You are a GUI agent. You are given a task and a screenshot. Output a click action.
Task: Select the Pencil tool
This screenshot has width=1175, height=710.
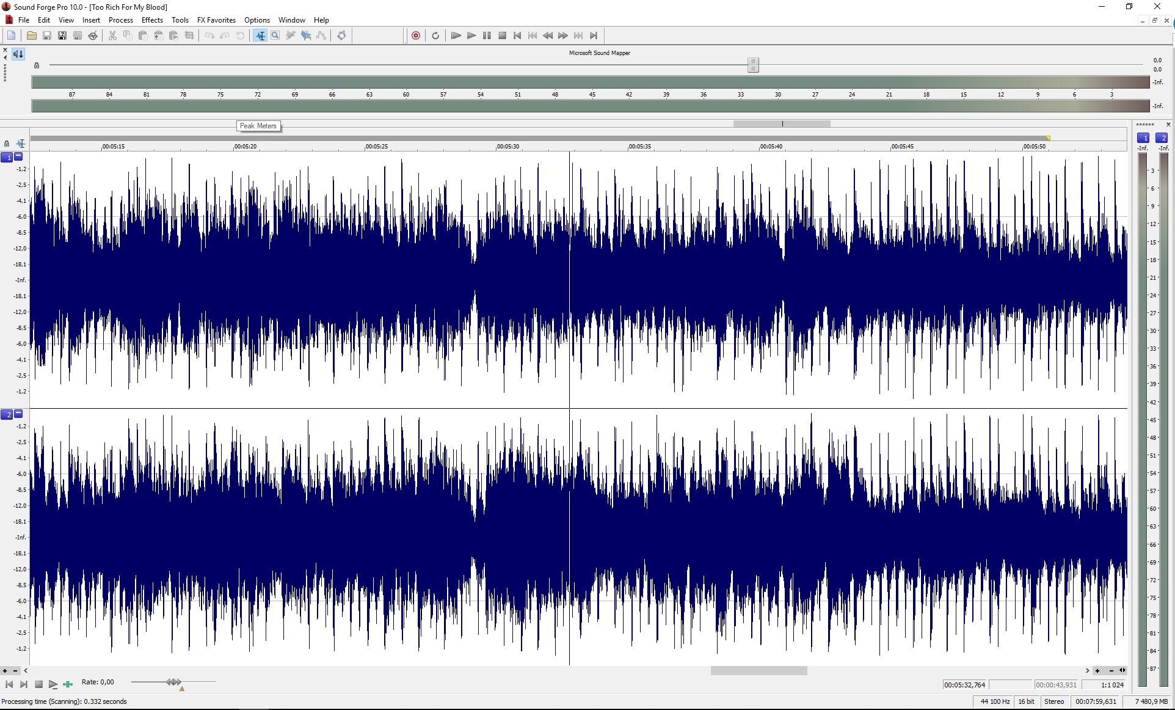click(291, 35)
